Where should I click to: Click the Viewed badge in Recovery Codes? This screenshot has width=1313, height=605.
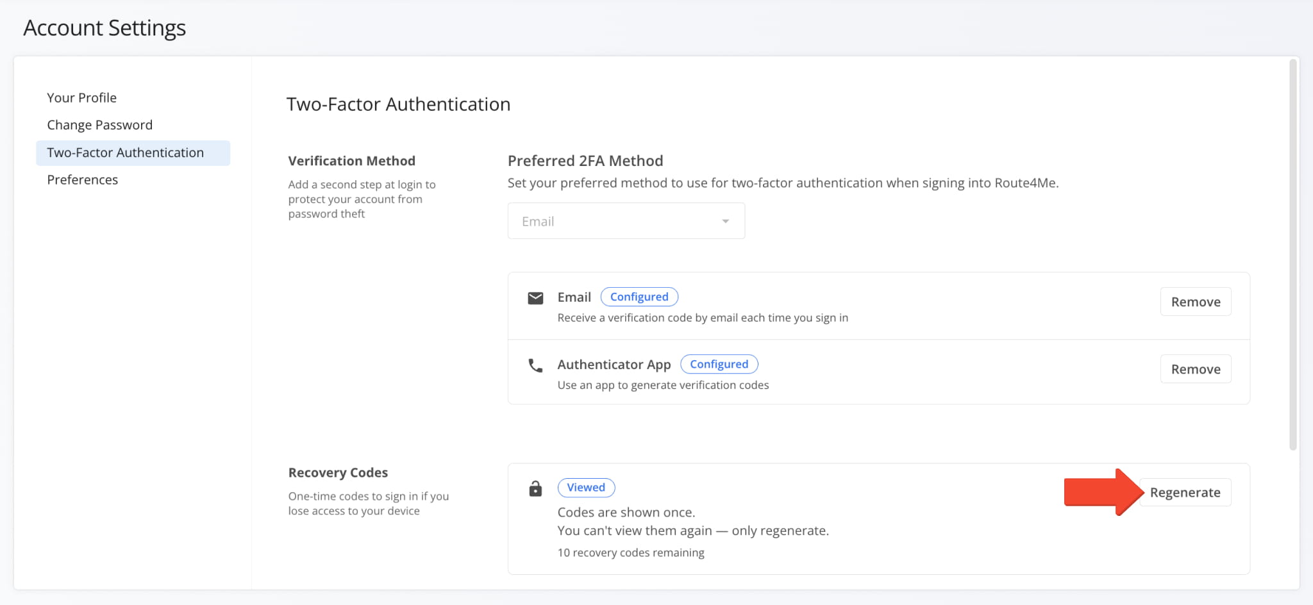pyautogui.click(x=586, y=488)
